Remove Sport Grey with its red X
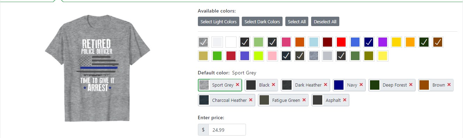 click(238, 84)
